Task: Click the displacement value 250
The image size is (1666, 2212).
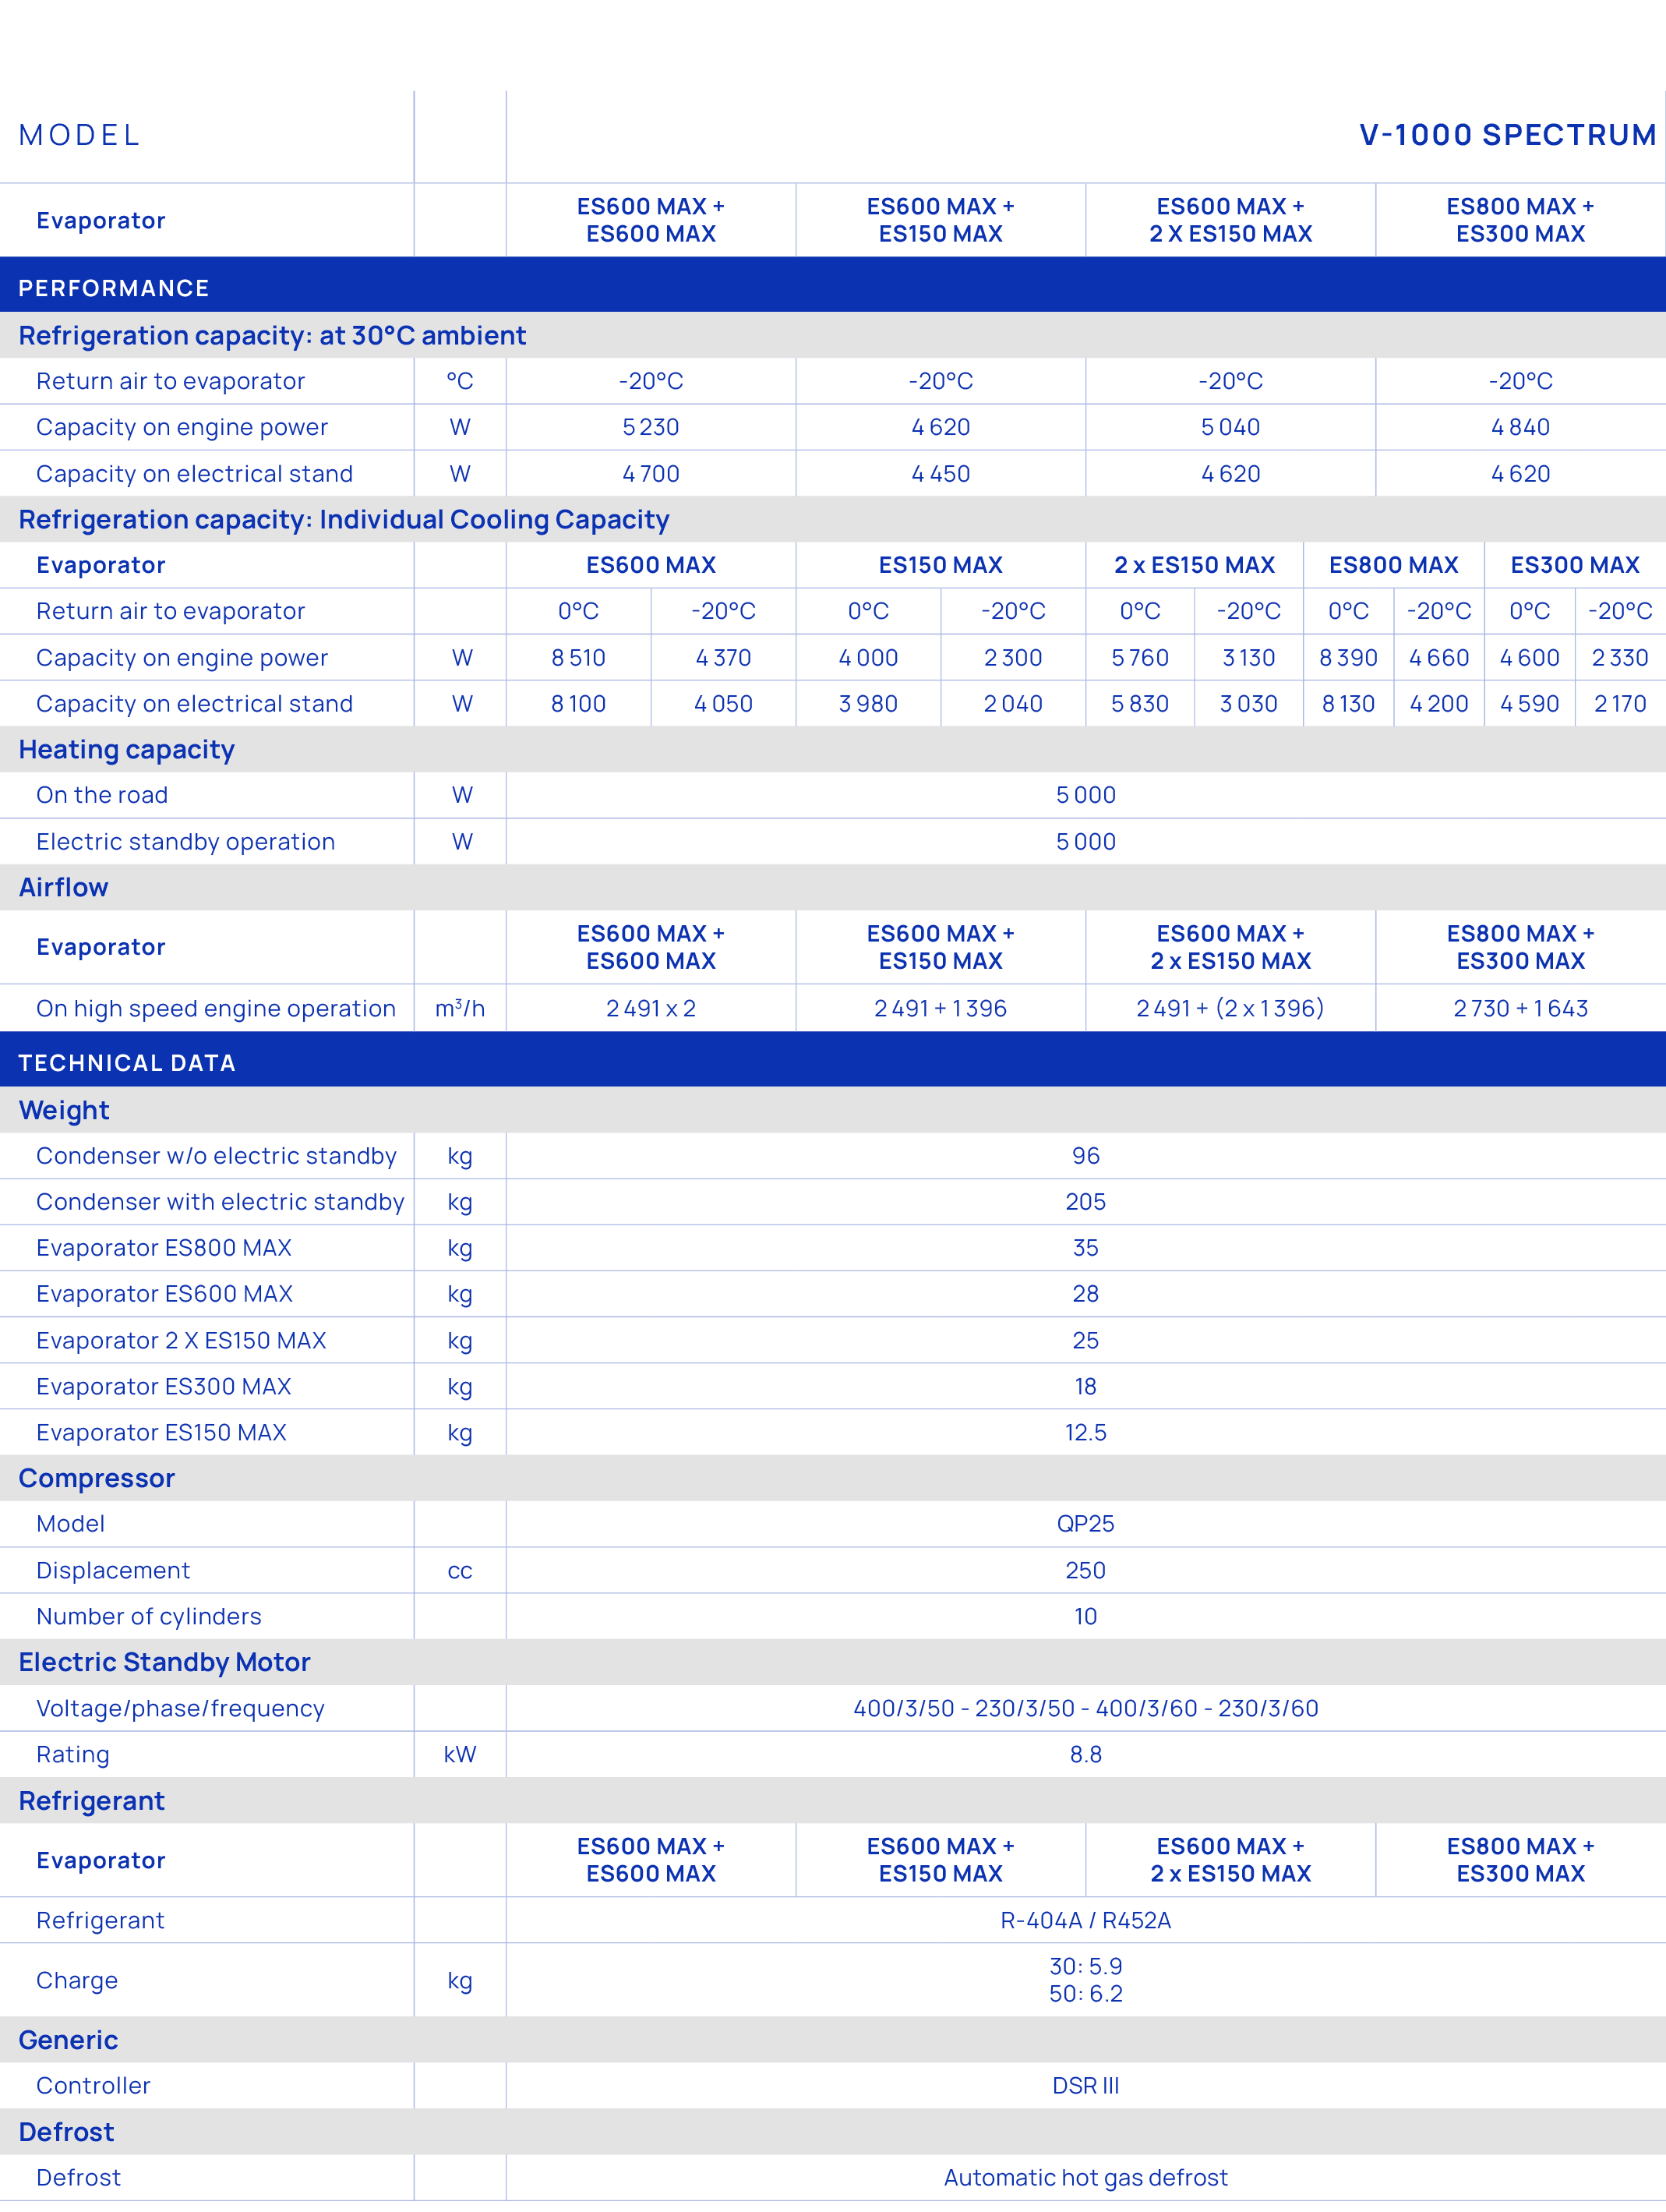Action: click(1086, 1571)
